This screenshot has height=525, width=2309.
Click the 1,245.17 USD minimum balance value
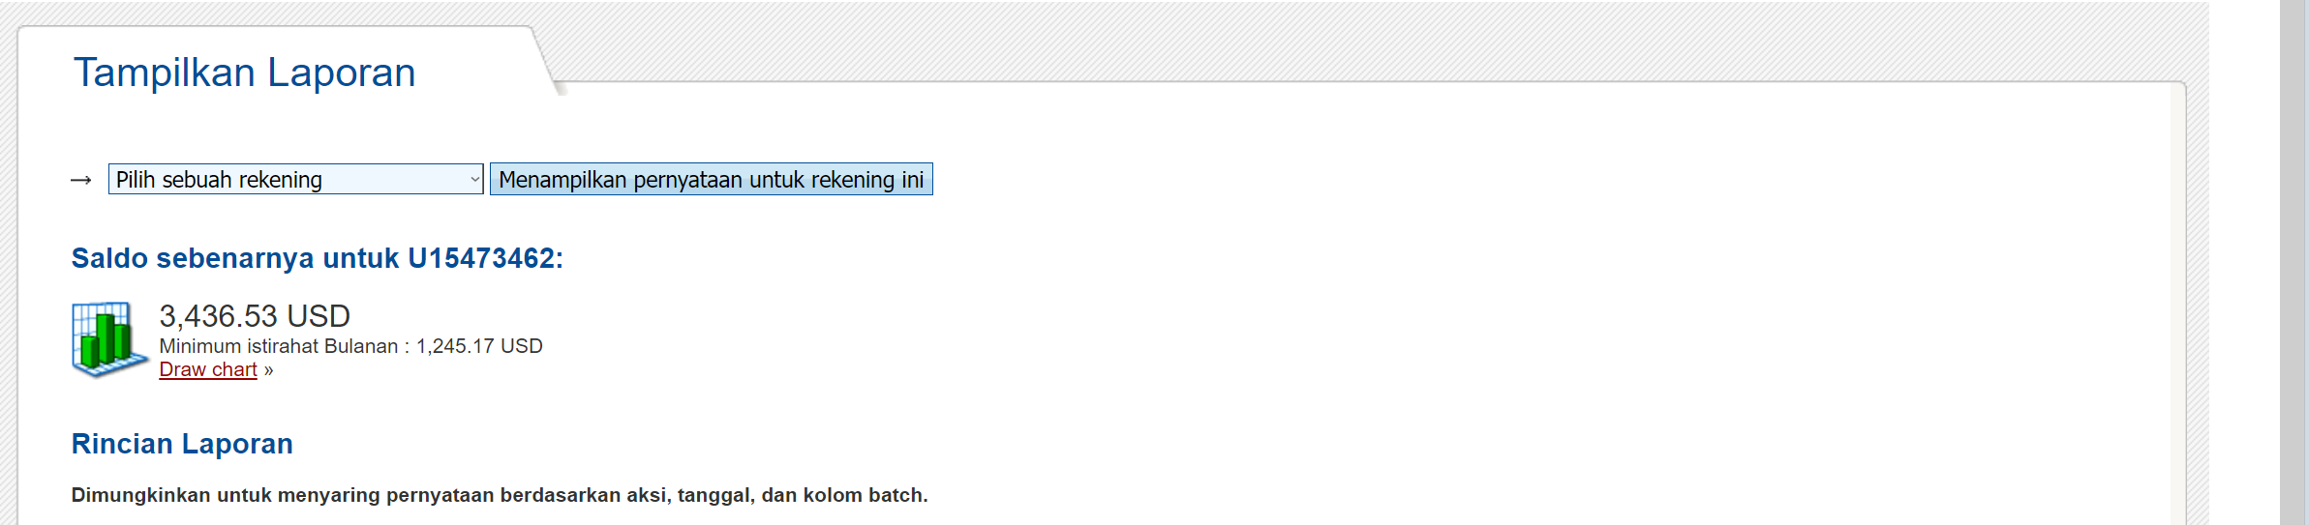click(x=479, y=346)
